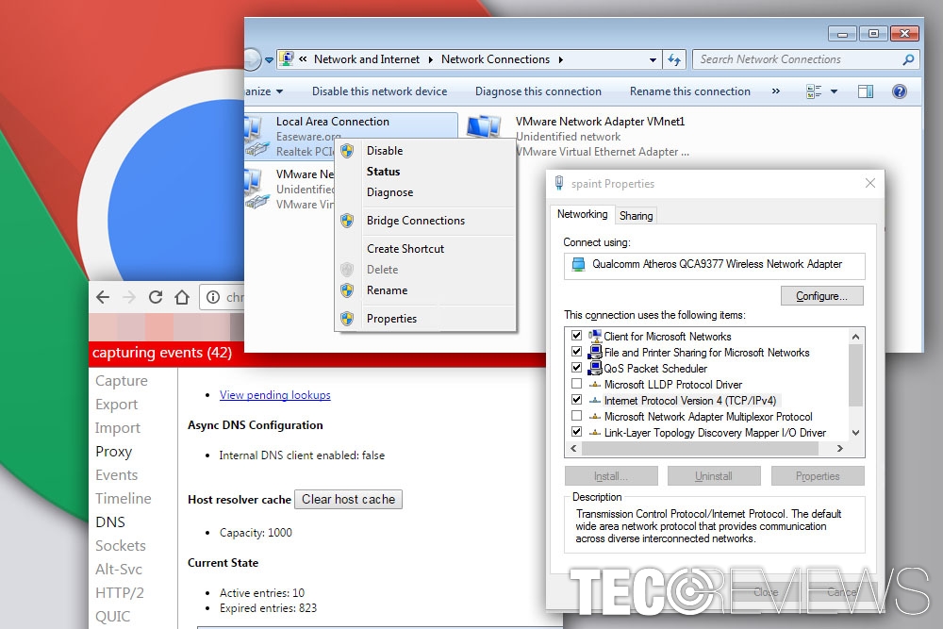
Task: Click the Client for Microsoft Networks item icon
Action: click(x=595, y=336)
